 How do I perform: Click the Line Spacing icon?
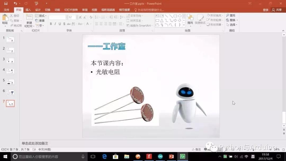click(122, 17)
